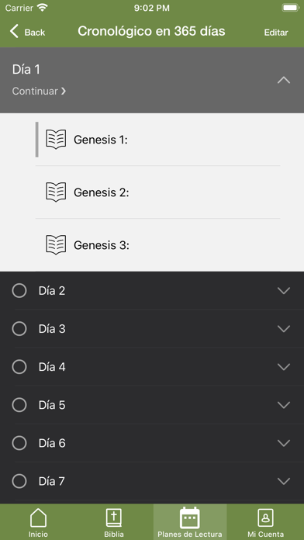The width and height of the screenshot is (304, 540).
Task: Open the Biblia book icon
Action: click(x=114, y=518)
